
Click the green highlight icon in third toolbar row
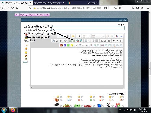click(69, 46)
